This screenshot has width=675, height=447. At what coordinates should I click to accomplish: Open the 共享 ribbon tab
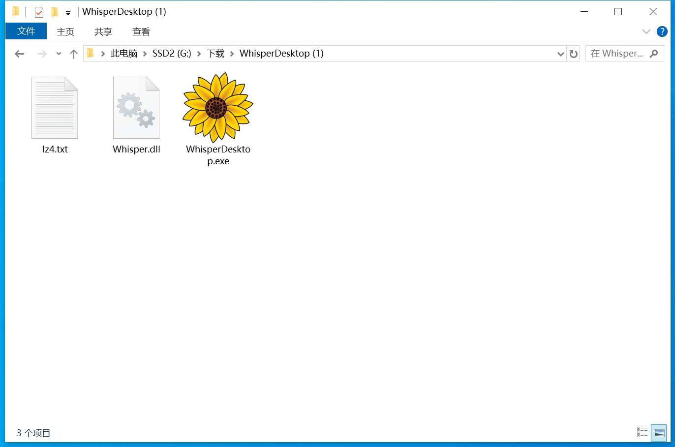point(103,31)
